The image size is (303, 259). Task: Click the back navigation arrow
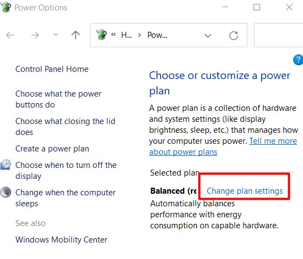pos(10,35)
